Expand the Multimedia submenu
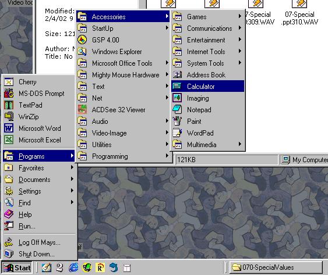Image resolution: width=328 pixels, height=275 pixels. (x=207, y=145)
